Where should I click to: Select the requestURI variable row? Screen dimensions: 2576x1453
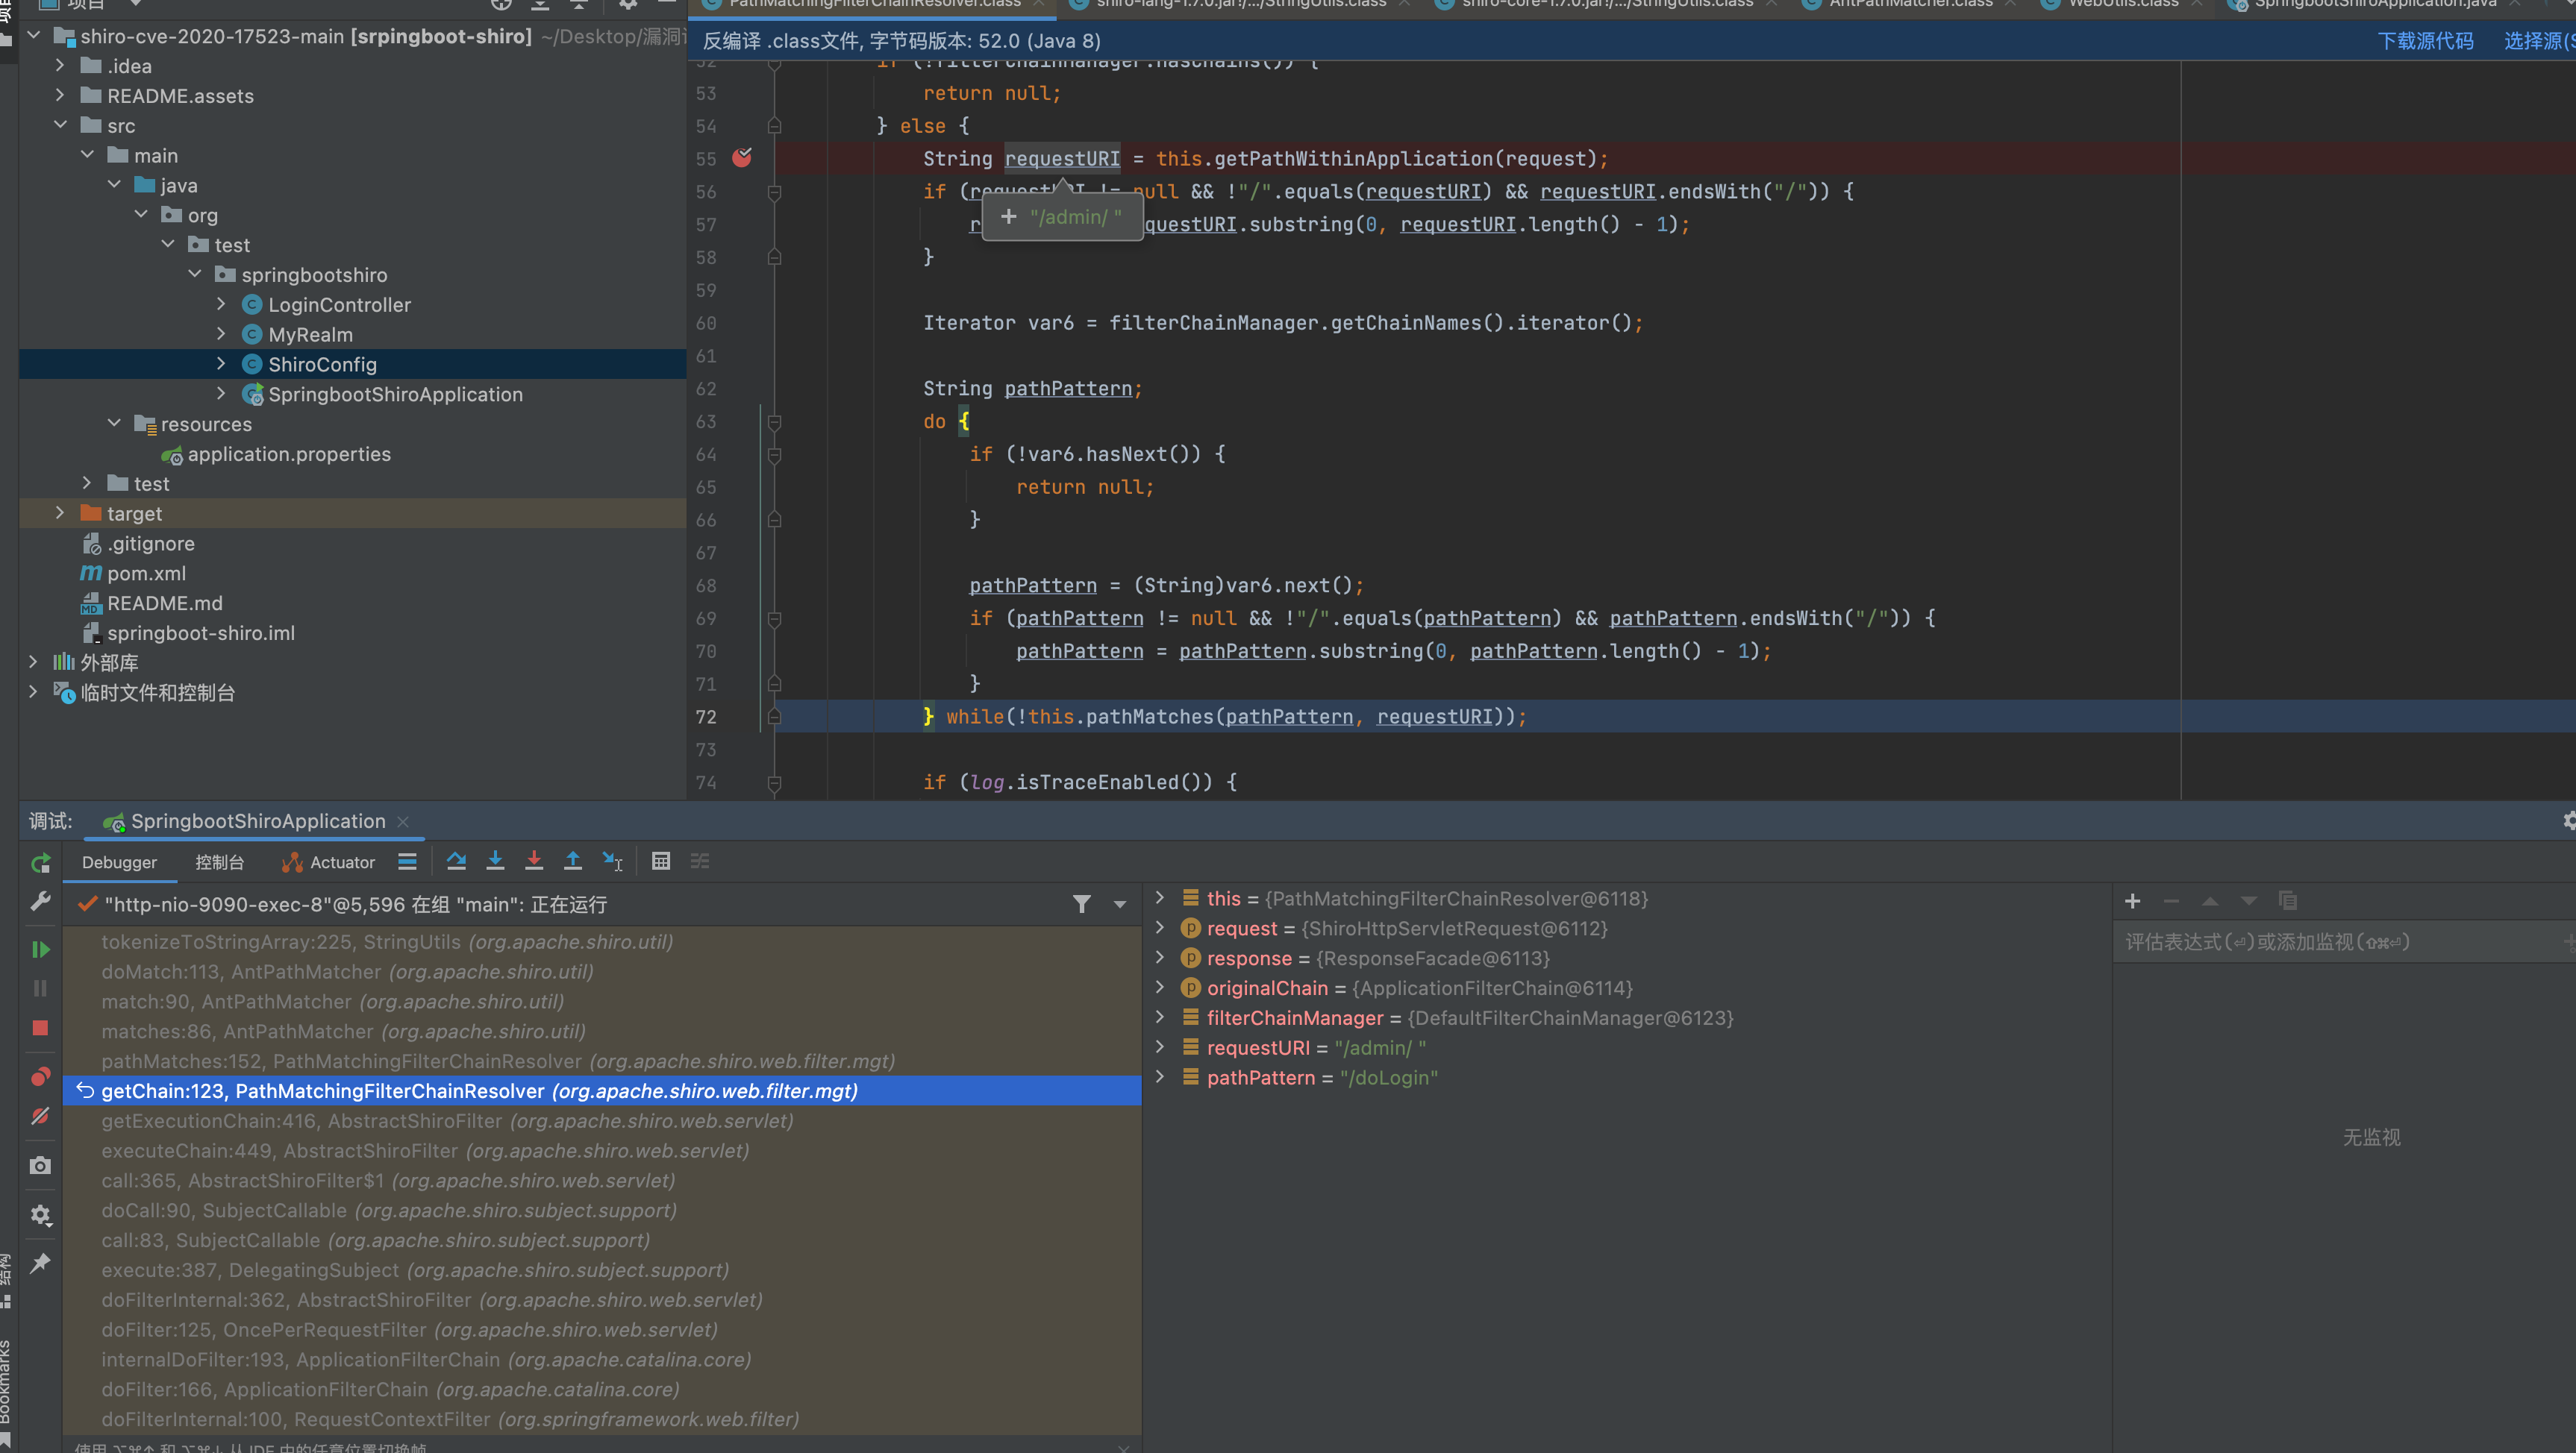1630,1047
